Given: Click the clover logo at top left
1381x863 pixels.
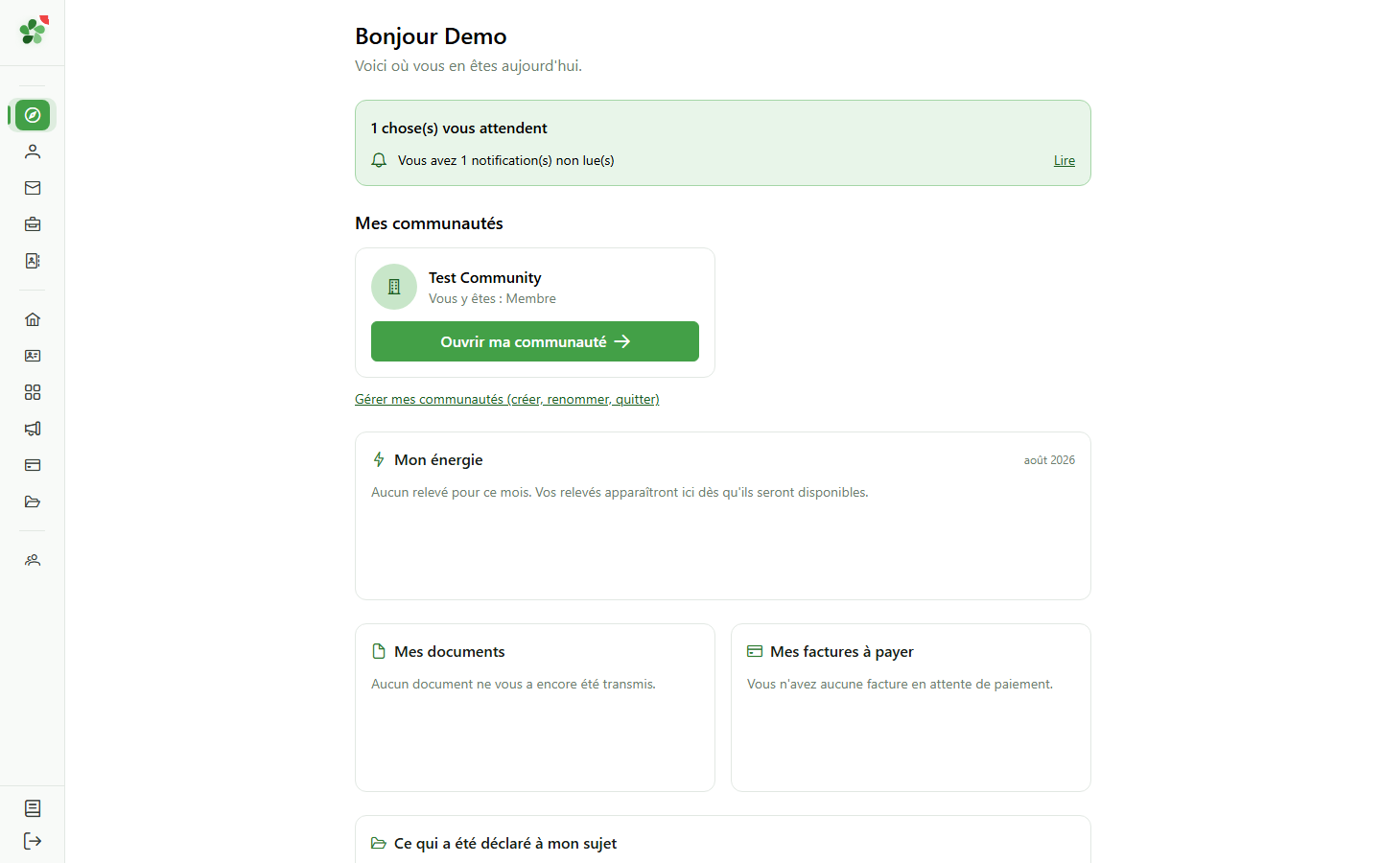Looking at the screenshot, I should 34,31.
